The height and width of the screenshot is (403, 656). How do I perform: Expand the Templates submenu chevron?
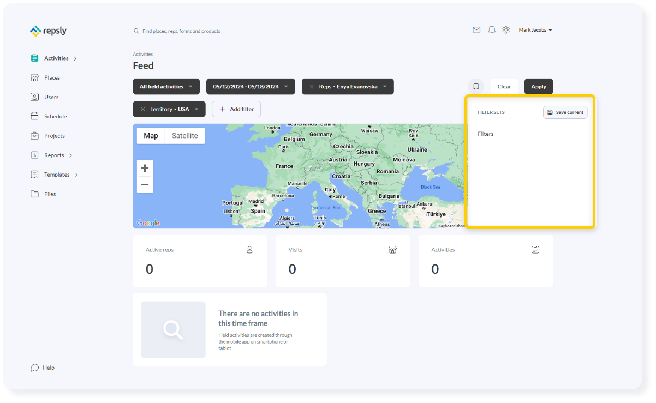(76, 175)
